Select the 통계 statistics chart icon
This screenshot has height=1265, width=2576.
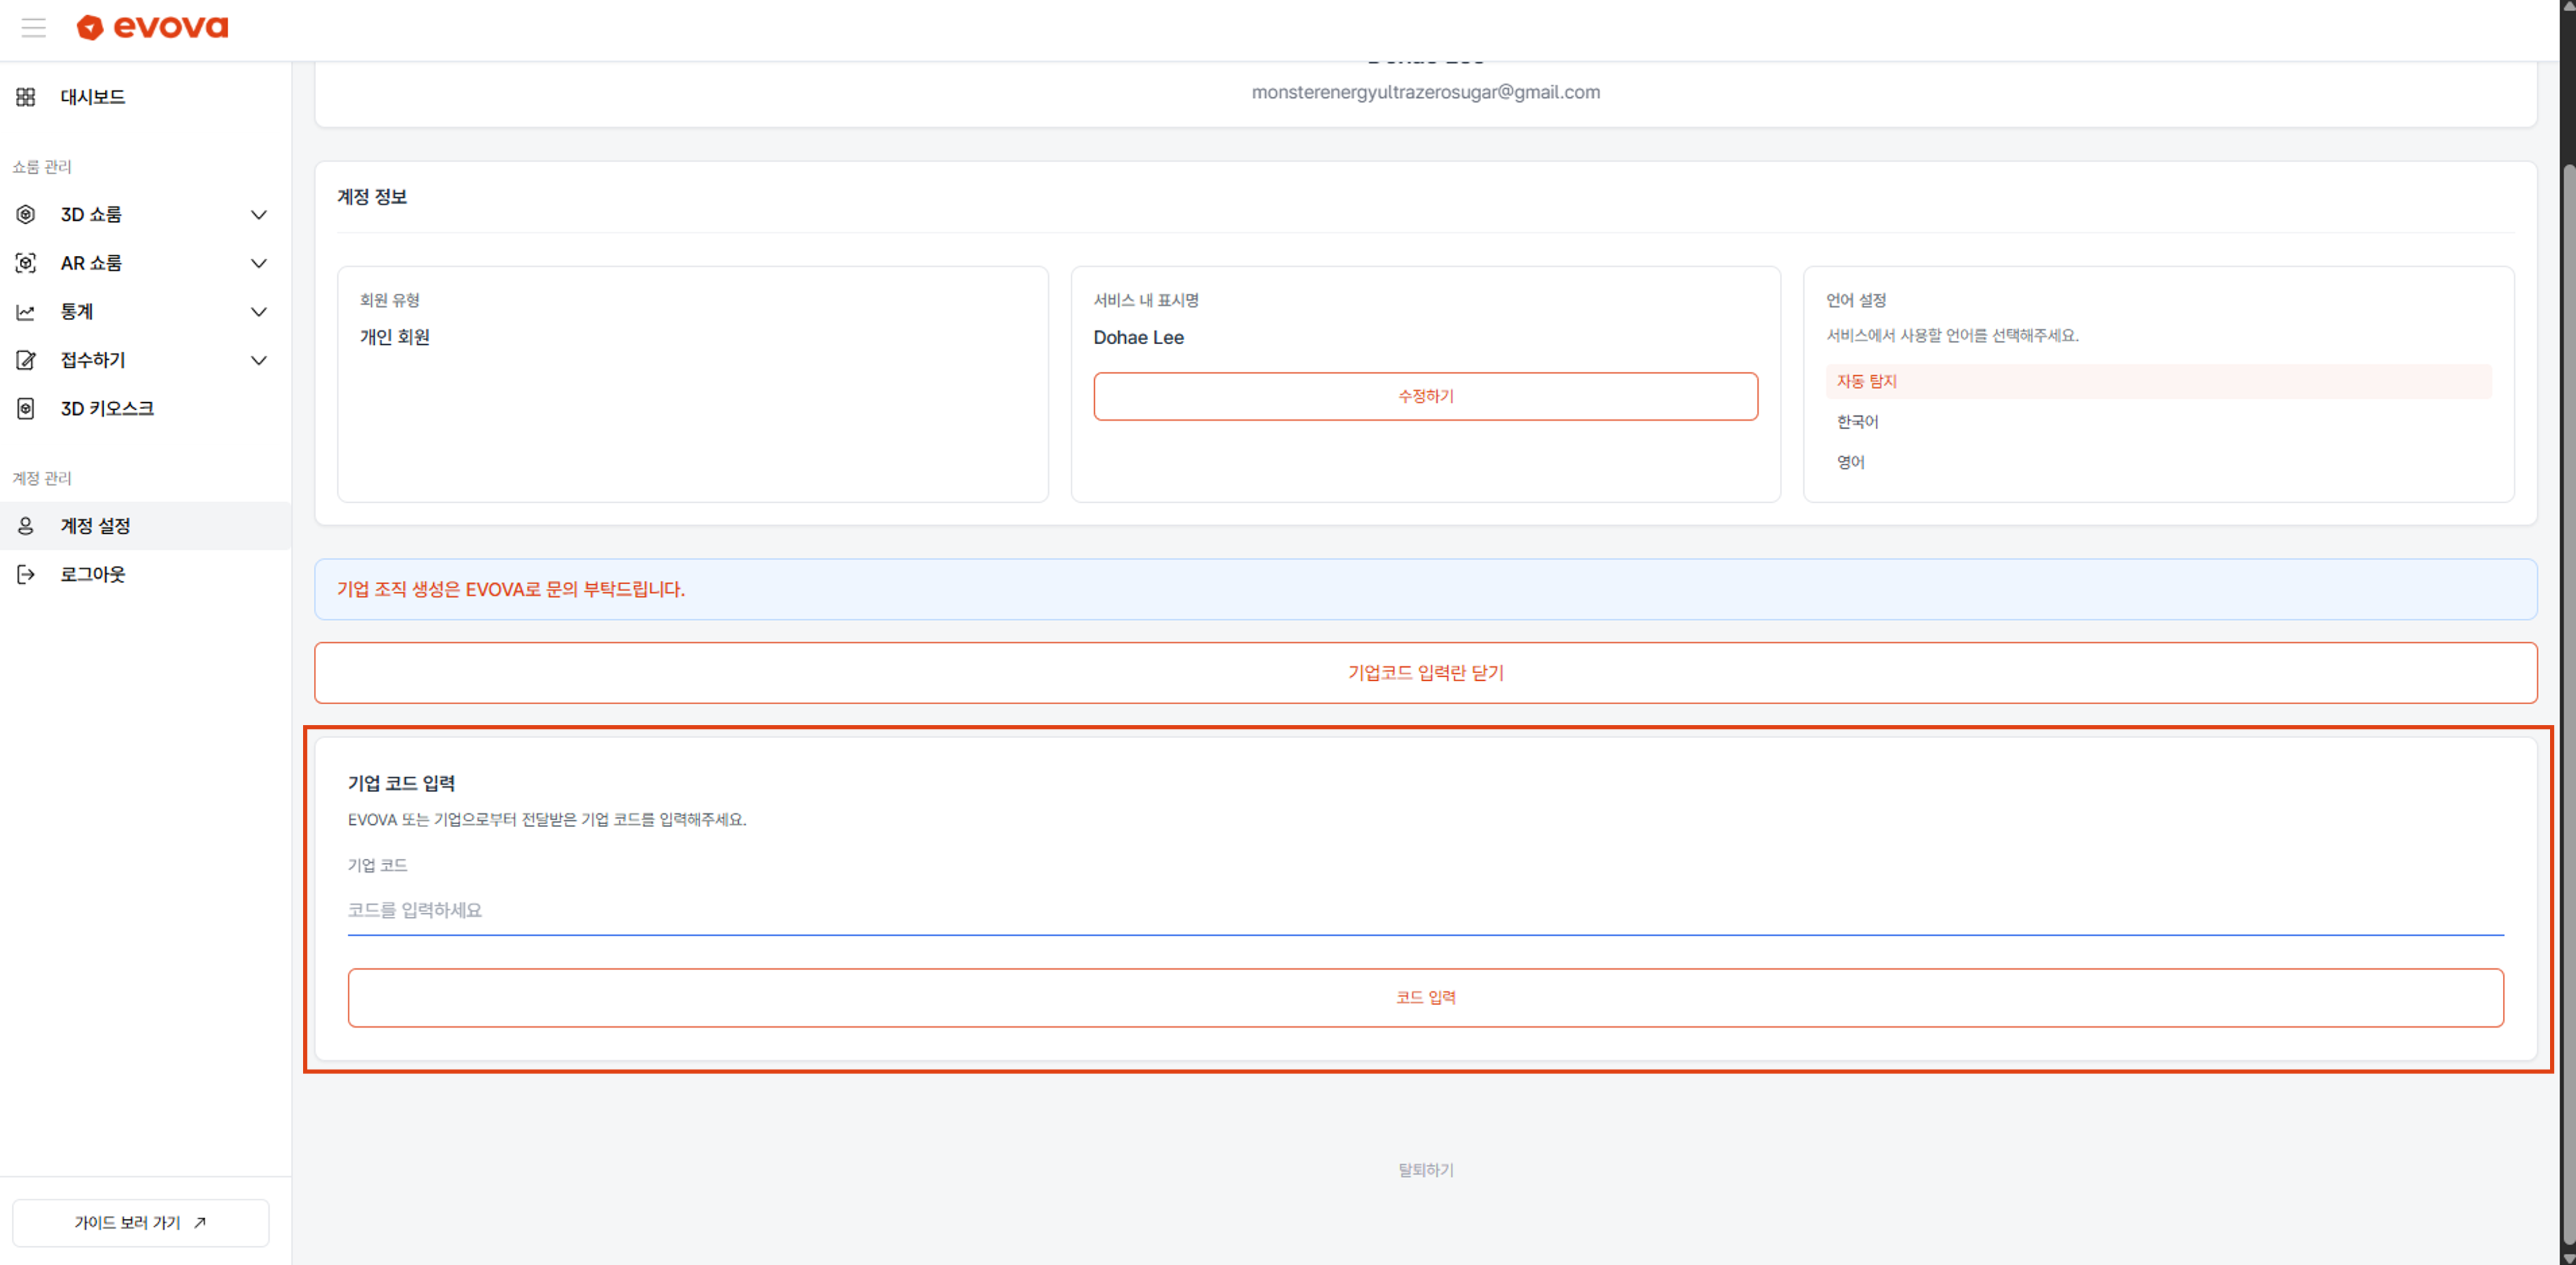(x=24, y=311)
